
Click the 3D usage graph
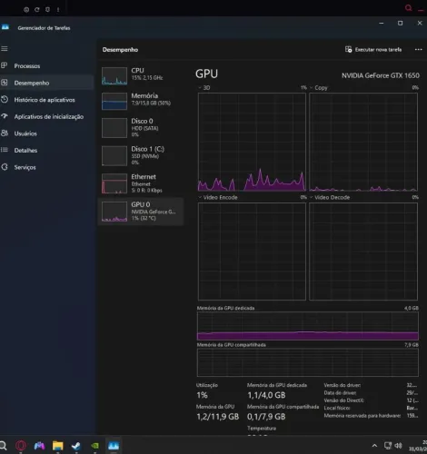pos(252,142)
